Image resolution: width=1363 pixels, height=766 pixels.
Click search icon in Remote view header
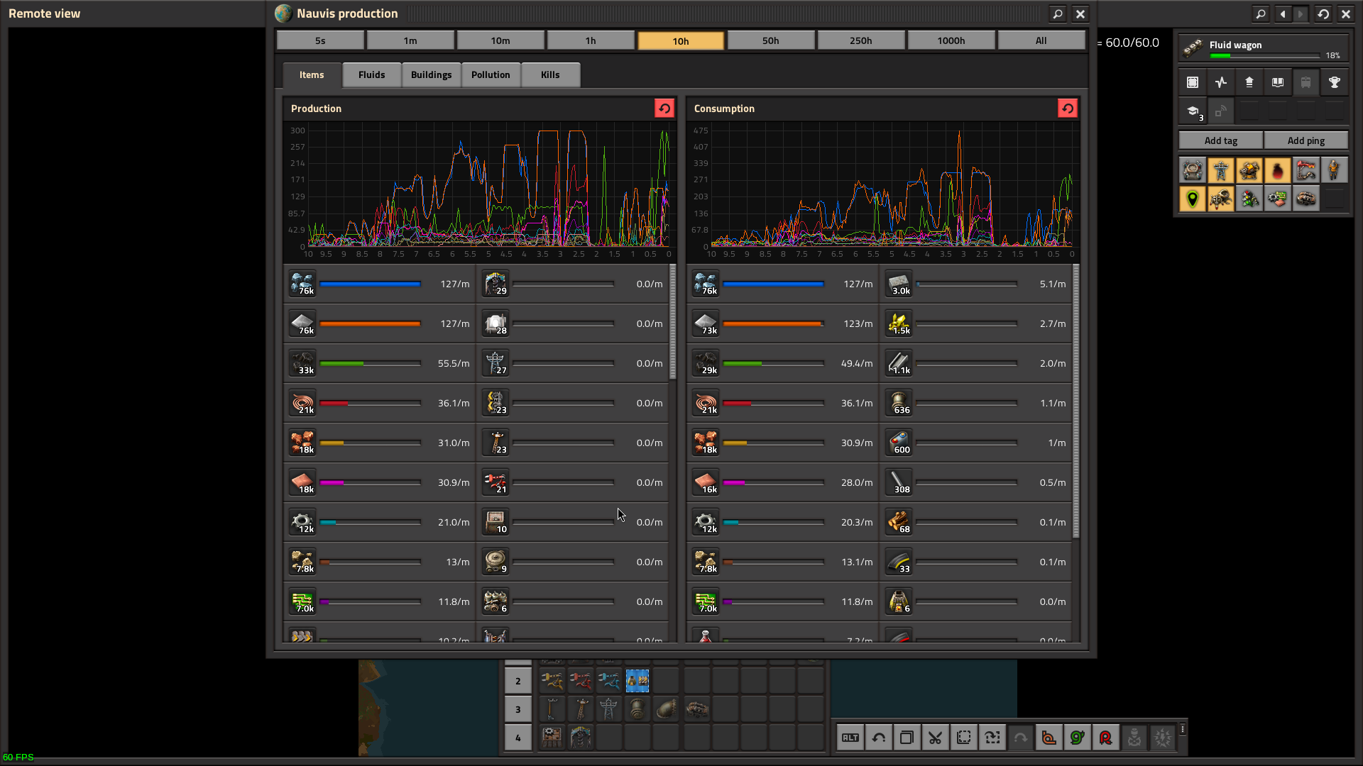(x=1261, y=13)
